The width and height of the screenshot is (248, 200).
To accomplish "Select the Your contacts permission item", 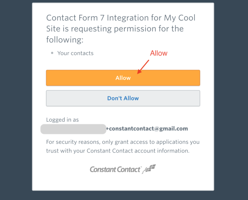I will click(76, 53).
